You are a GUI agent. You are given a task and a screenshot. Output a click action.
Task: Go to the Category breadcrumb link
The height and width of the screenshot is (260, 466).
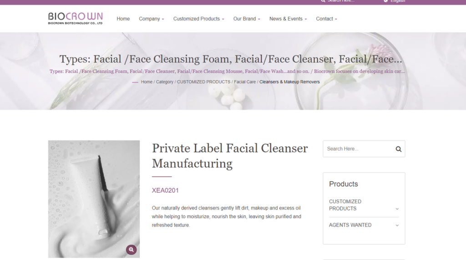click(165, 82)
